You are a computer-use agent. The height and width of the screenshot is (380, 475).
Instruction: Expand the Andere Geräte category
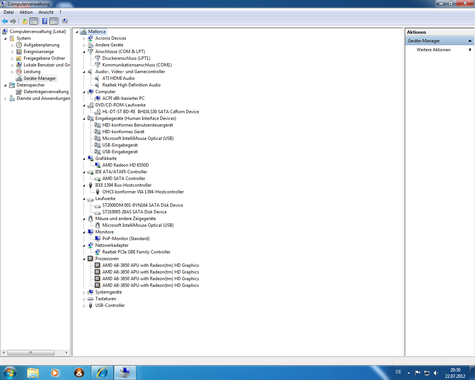[x=84, y=45]
